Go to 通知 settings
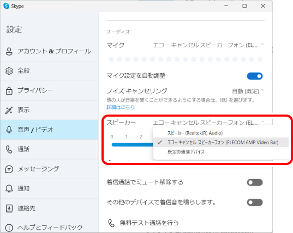The width and height of the screenshot is (293, 233). (49, 189)
